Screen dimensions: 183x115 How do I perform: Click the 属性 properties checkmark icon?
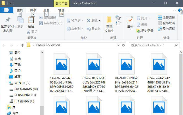pos(130,20)
